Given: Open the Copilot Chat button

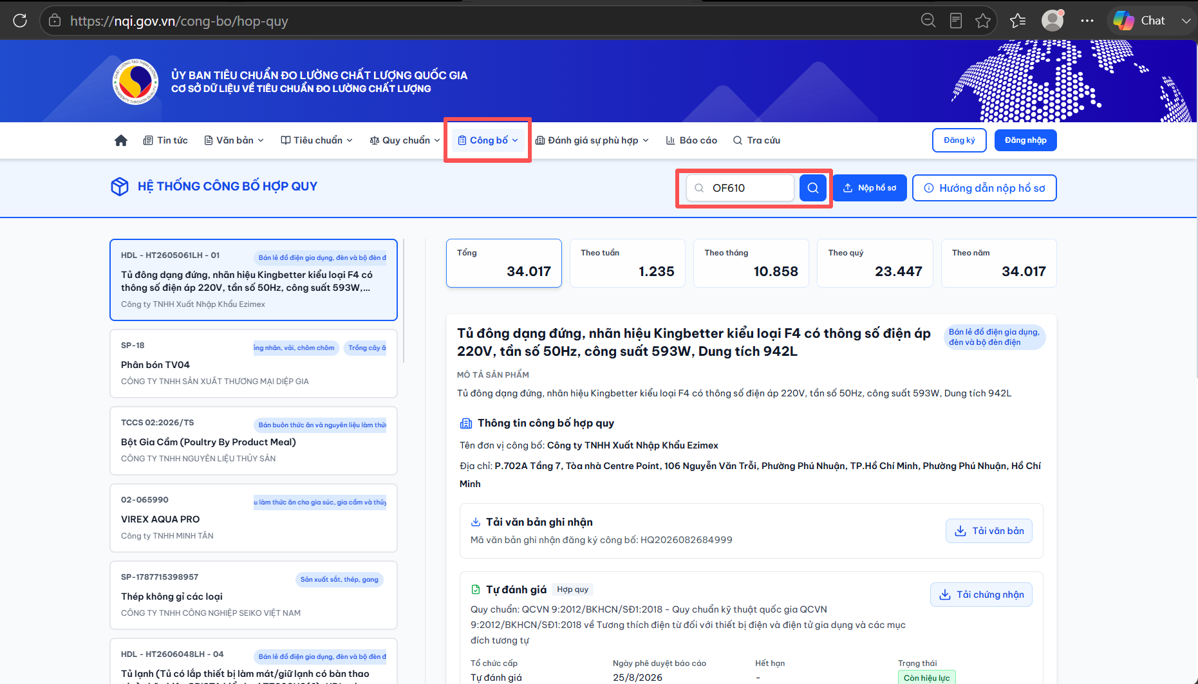Looking at the screenshot, I should tap(1139, 21).
